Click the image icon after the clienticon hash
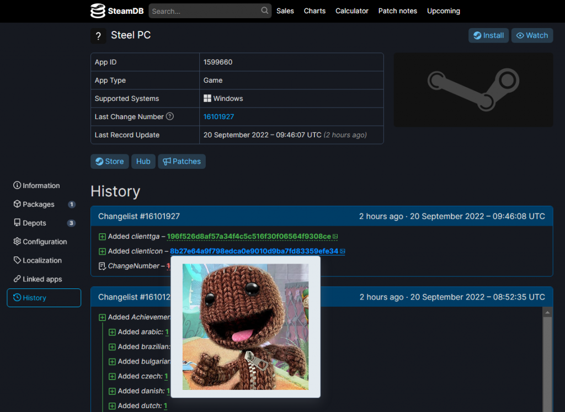 click(x=342, y=252)
